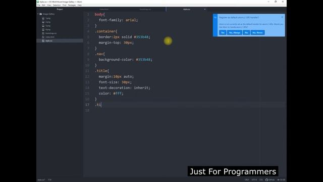Image resolution: width=323 pixels, height=182 pixels.
Task: Click the Project panel header
Action: point(60,9)
